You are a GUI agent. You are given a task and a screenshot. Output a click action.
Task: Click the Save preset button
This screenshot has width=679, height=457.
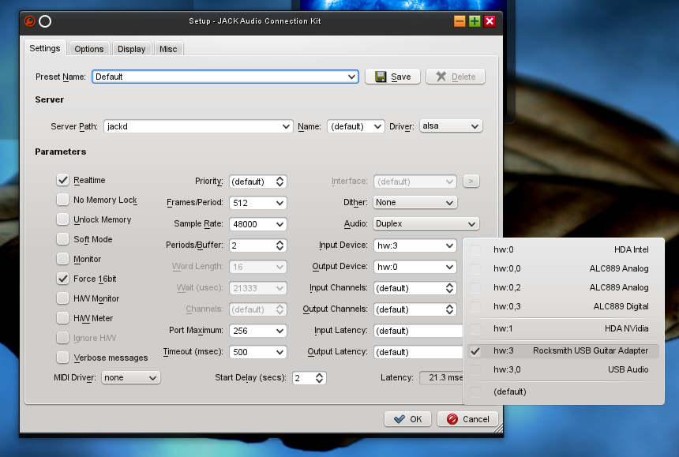(392, 77)
